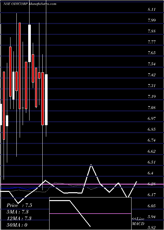Click the 7.99 price axis label
The image size is (164, 230).
tap(152, 20)
